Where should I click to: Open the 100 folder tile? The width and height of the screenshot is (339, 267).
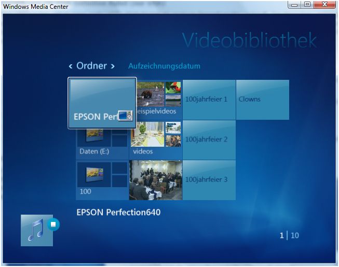click(102, 180)
